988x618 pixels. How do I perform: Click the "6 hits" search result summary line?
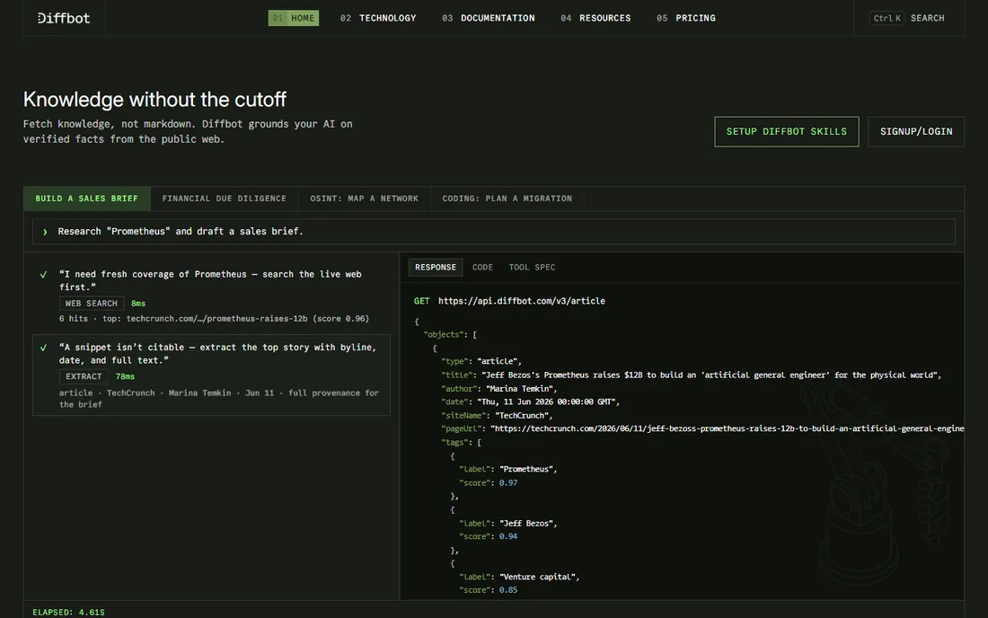[x=215, y=319]
